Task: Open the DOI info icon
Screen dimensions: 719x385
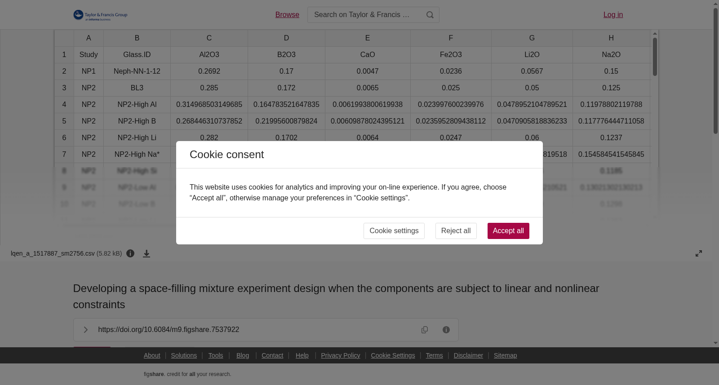Action: 446,330
